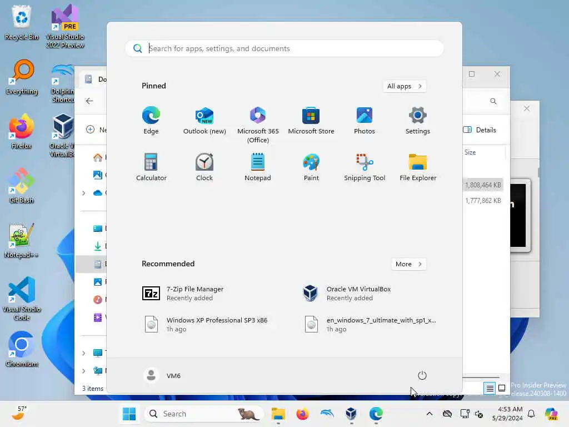569x427 pixels.
Task: Open en_windows_7_ultimate_with_sp1 file
Action: 370,324
